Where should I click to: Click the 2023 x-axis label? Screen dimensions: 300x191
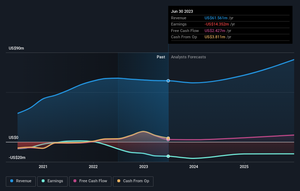click(x=144, y=167)
